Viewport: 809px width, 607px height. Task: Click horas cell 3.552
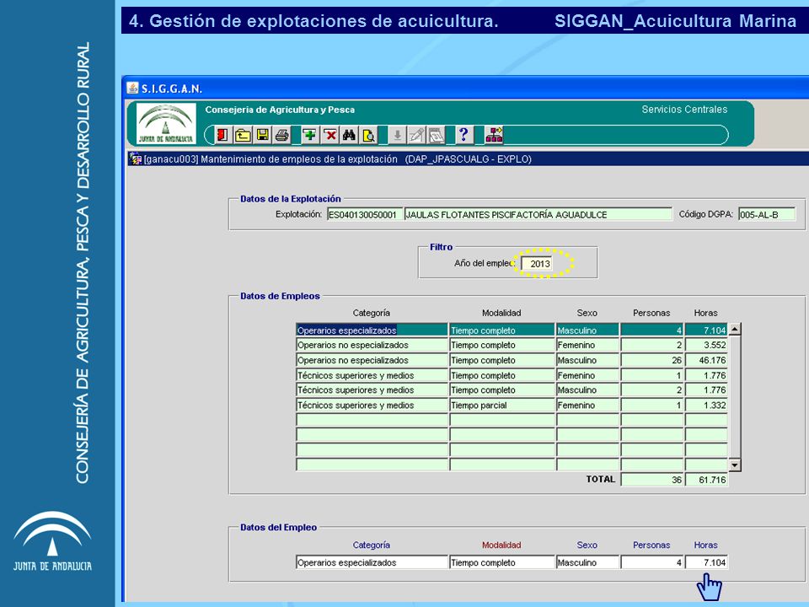[706, 345]
